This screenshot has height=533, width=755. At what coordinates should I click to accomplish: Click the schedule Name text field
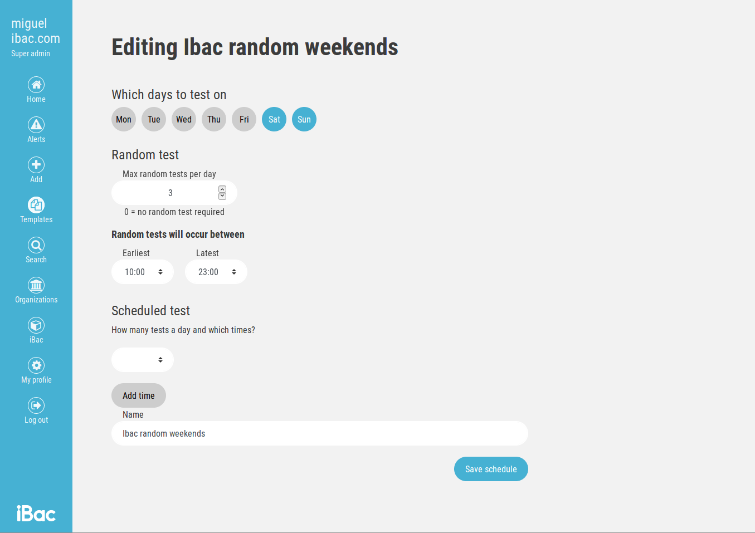320,433
